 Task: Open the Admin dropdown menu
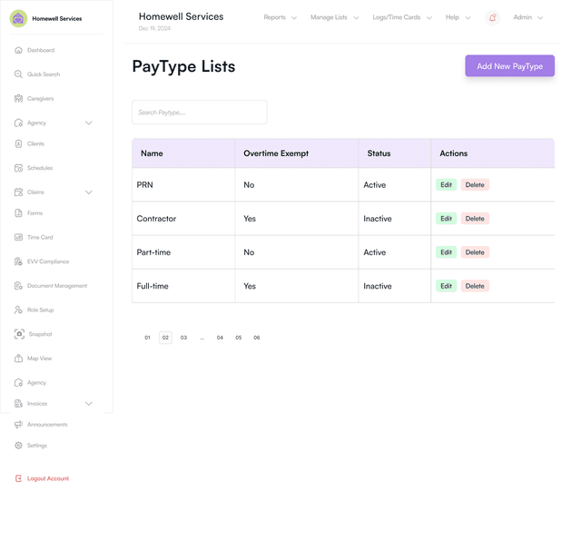click(527, 17)
